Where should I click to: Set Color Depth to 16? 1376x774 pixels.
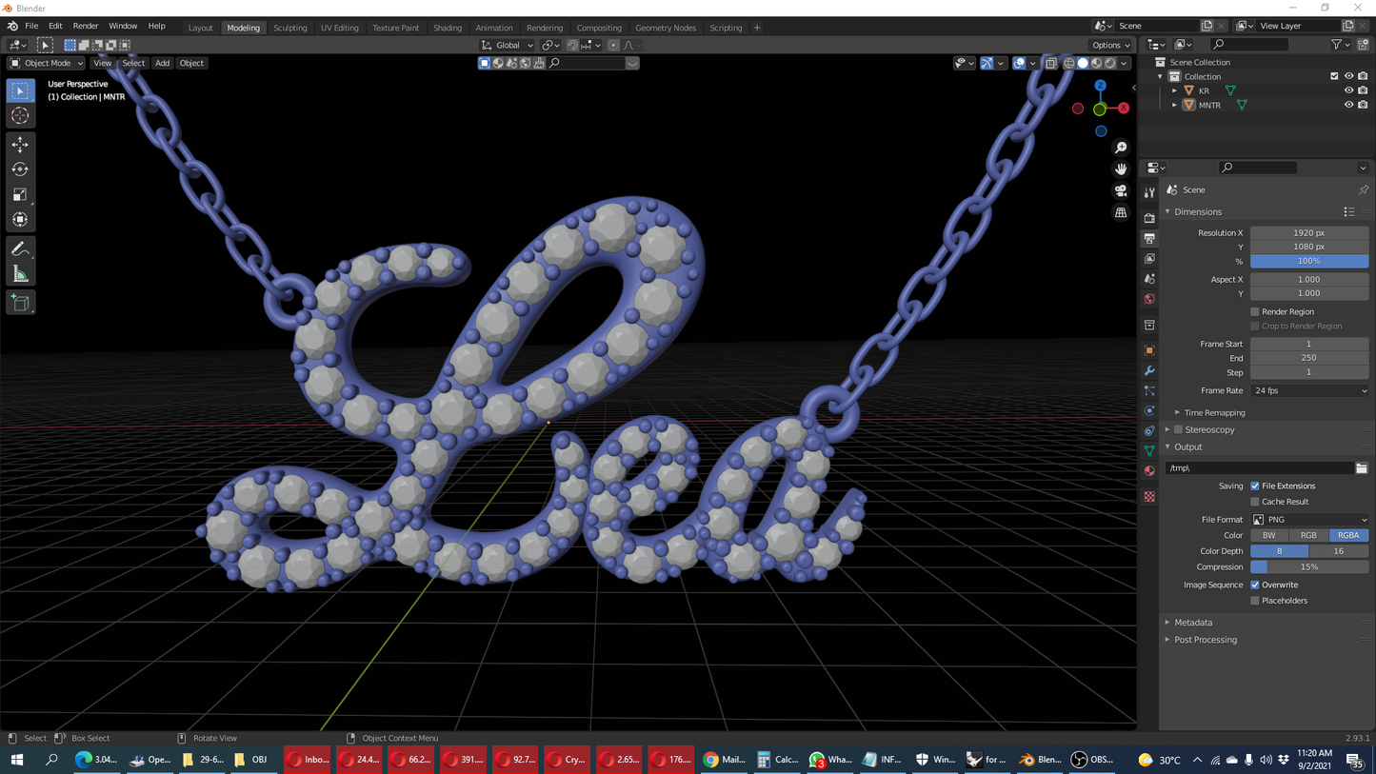tap(1339, 551)
